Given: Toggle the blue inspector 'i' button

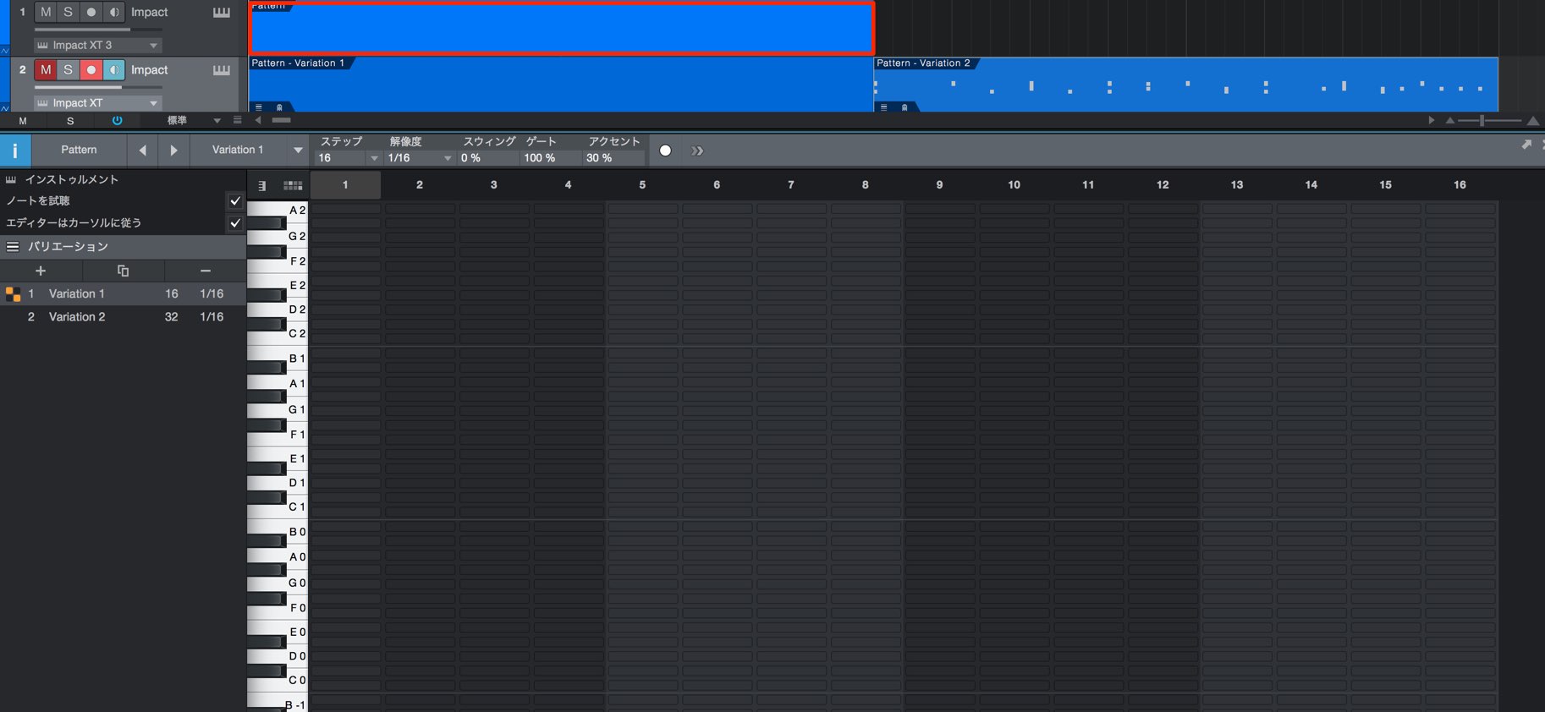Looking at the screenshot, I should (15, 151).
